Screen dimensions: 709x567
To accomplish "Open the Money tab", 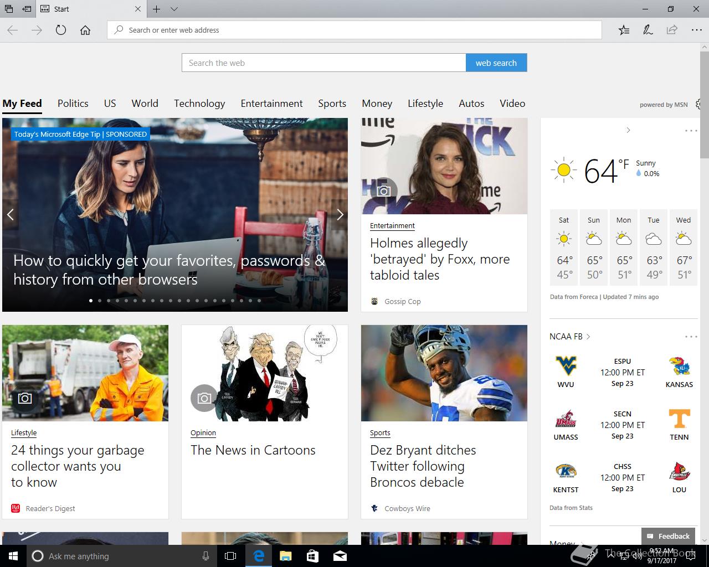I will point(377,104).
